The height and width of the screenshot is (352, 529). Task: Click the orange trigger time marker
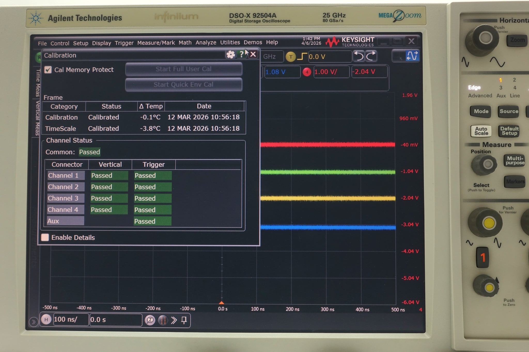tap(222, 302)
